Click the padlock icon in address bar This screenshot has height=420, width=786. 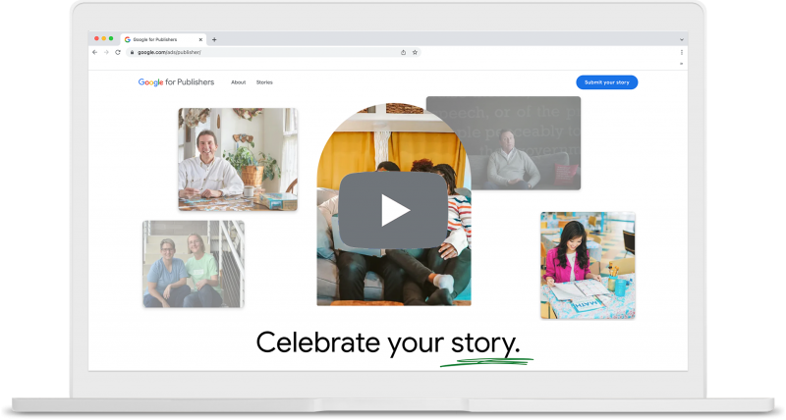click(x=131, y=52)
